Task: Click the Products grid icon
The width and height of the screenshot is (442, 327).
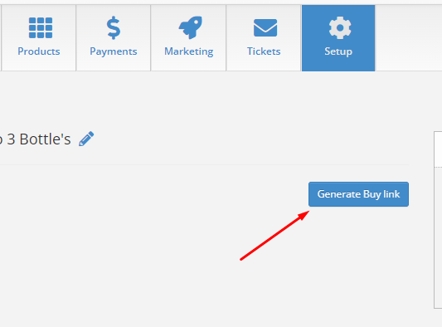Action: click(41, 27)
